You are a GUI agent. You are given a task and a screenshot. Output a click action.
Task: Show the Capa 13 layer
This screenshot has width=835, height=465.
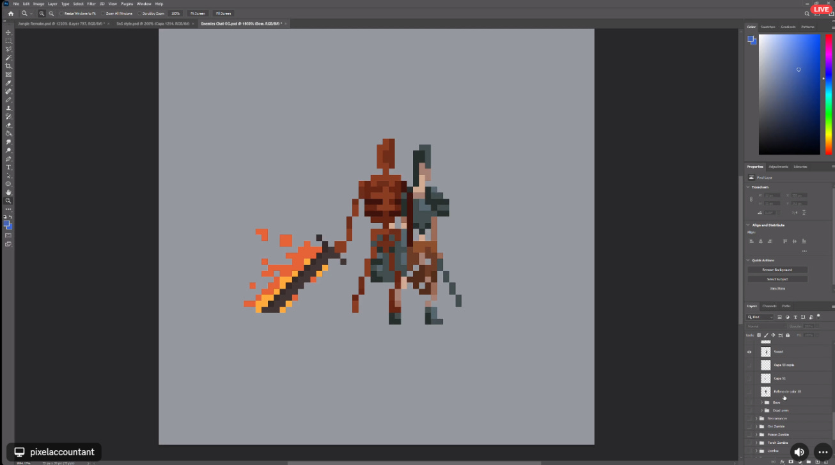749,379
